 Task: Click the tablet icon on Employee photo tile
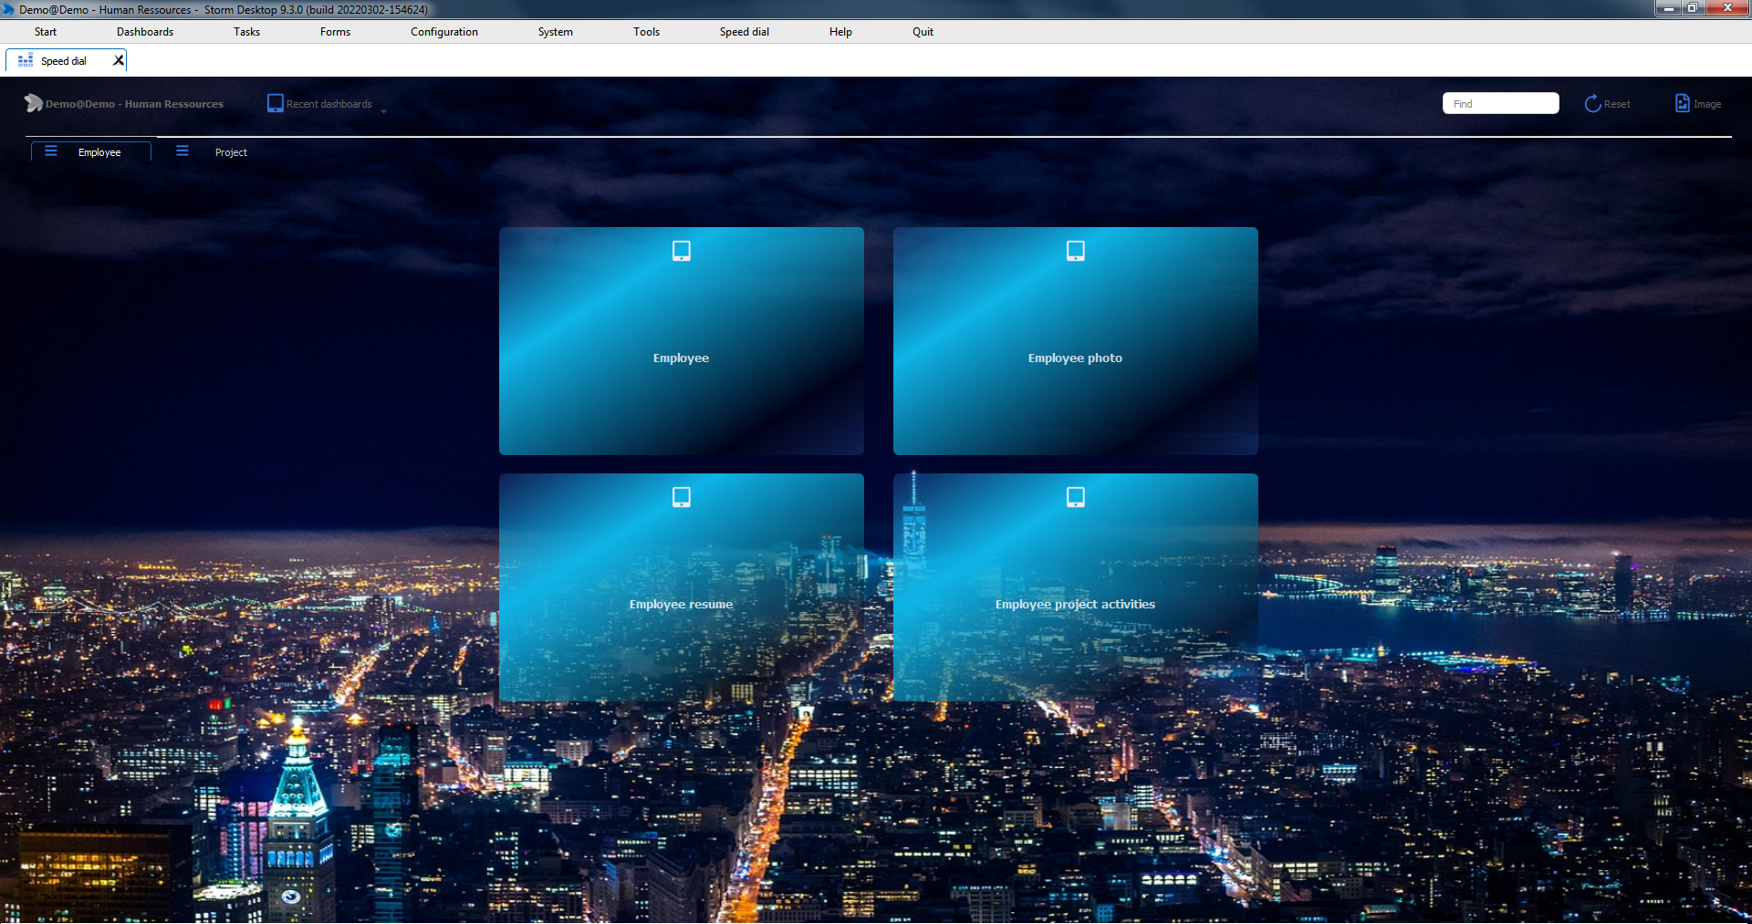click(1076, 251)
